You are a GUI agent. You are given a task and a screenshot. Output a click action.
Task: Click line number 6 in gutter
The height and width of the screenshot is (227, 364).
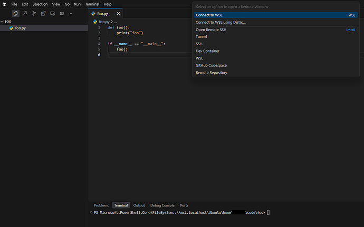click(99, 55)
